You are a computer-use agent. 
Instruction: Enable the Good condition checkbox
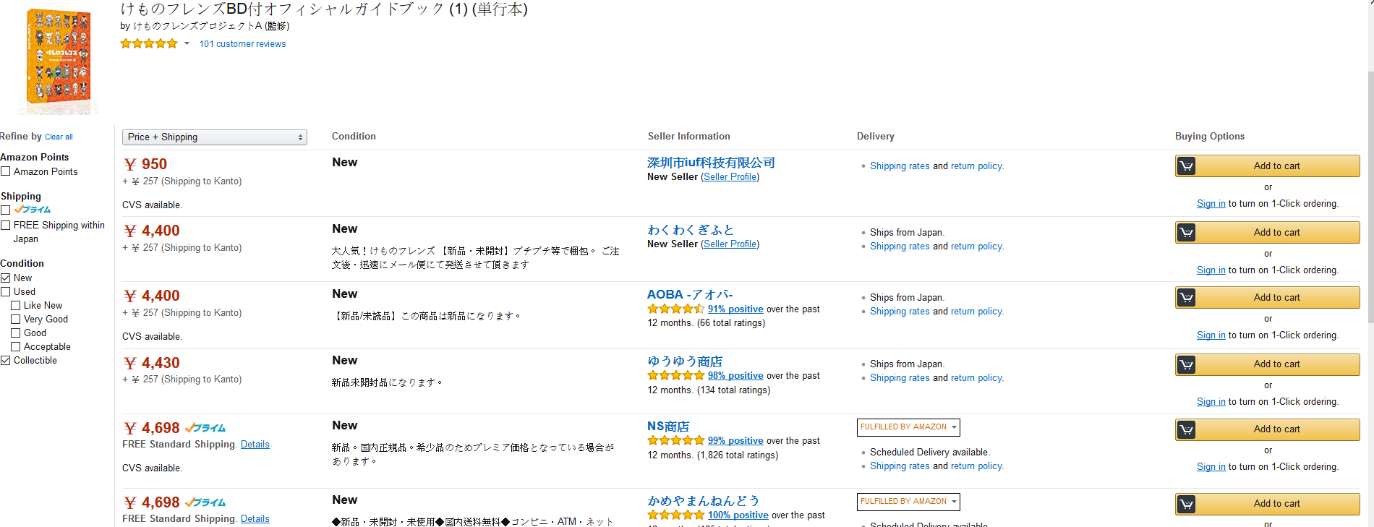(x=16, y=333)
